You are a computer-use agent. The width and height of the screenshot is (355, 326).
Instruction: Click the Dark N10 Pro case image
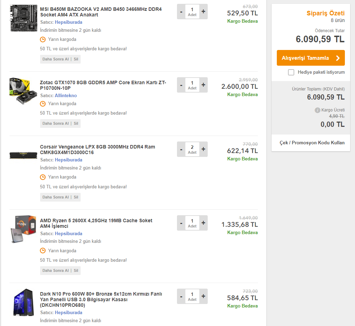(24, 303)
